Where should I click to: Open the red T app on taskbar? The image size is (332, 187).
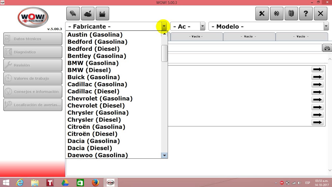point(50,183)
